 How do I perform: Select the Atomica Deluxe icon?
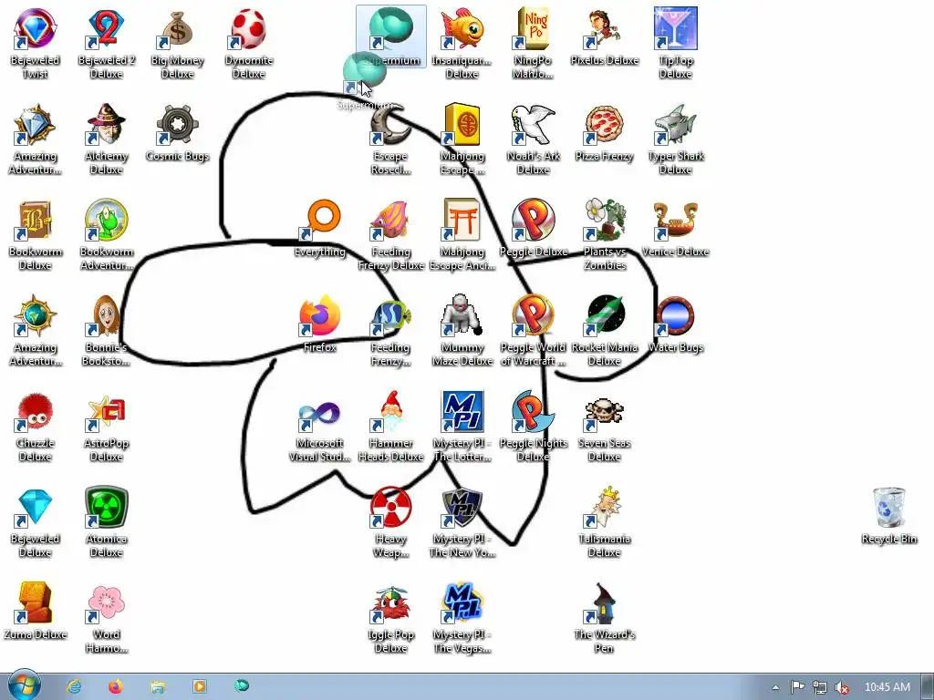[107, 522]
